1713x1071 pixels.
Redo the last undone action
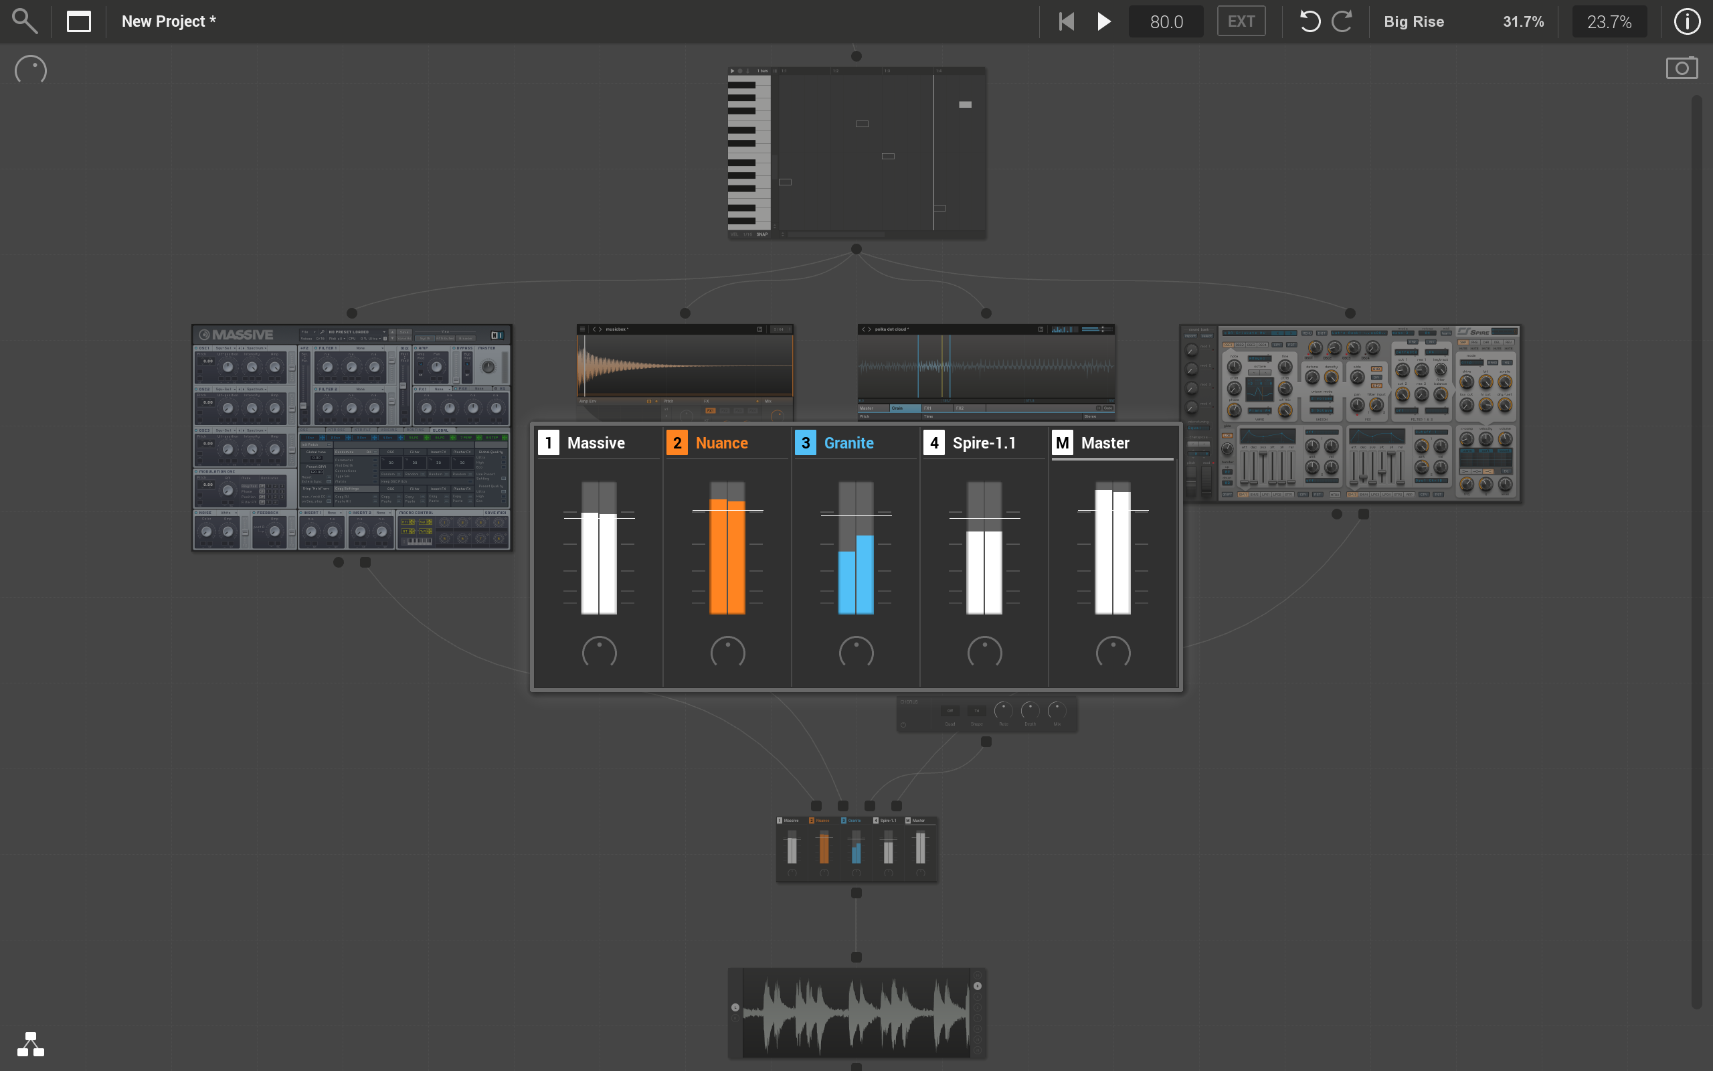tap(1342, 21)
